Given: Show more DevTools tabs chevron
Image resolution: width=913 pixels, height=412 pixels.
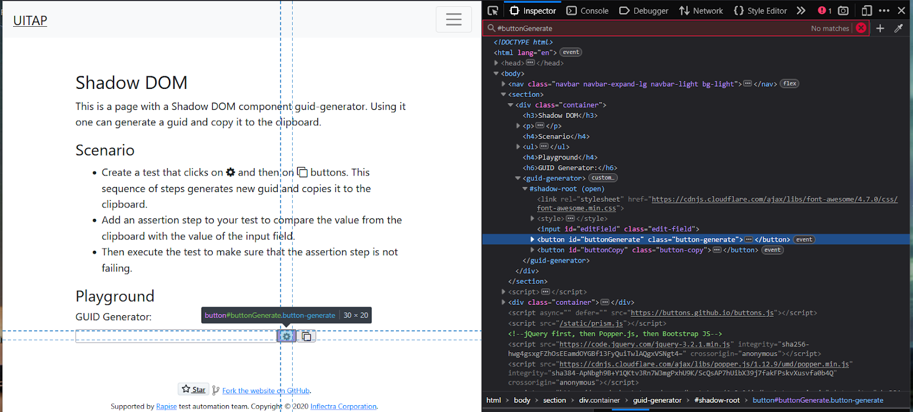Looking at the screenshot, I should tap(801, 10).
